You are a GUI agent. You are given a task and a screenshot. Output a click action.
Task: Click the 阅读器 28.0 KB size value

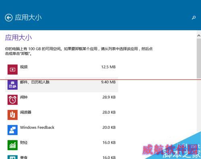click(109, 112)
